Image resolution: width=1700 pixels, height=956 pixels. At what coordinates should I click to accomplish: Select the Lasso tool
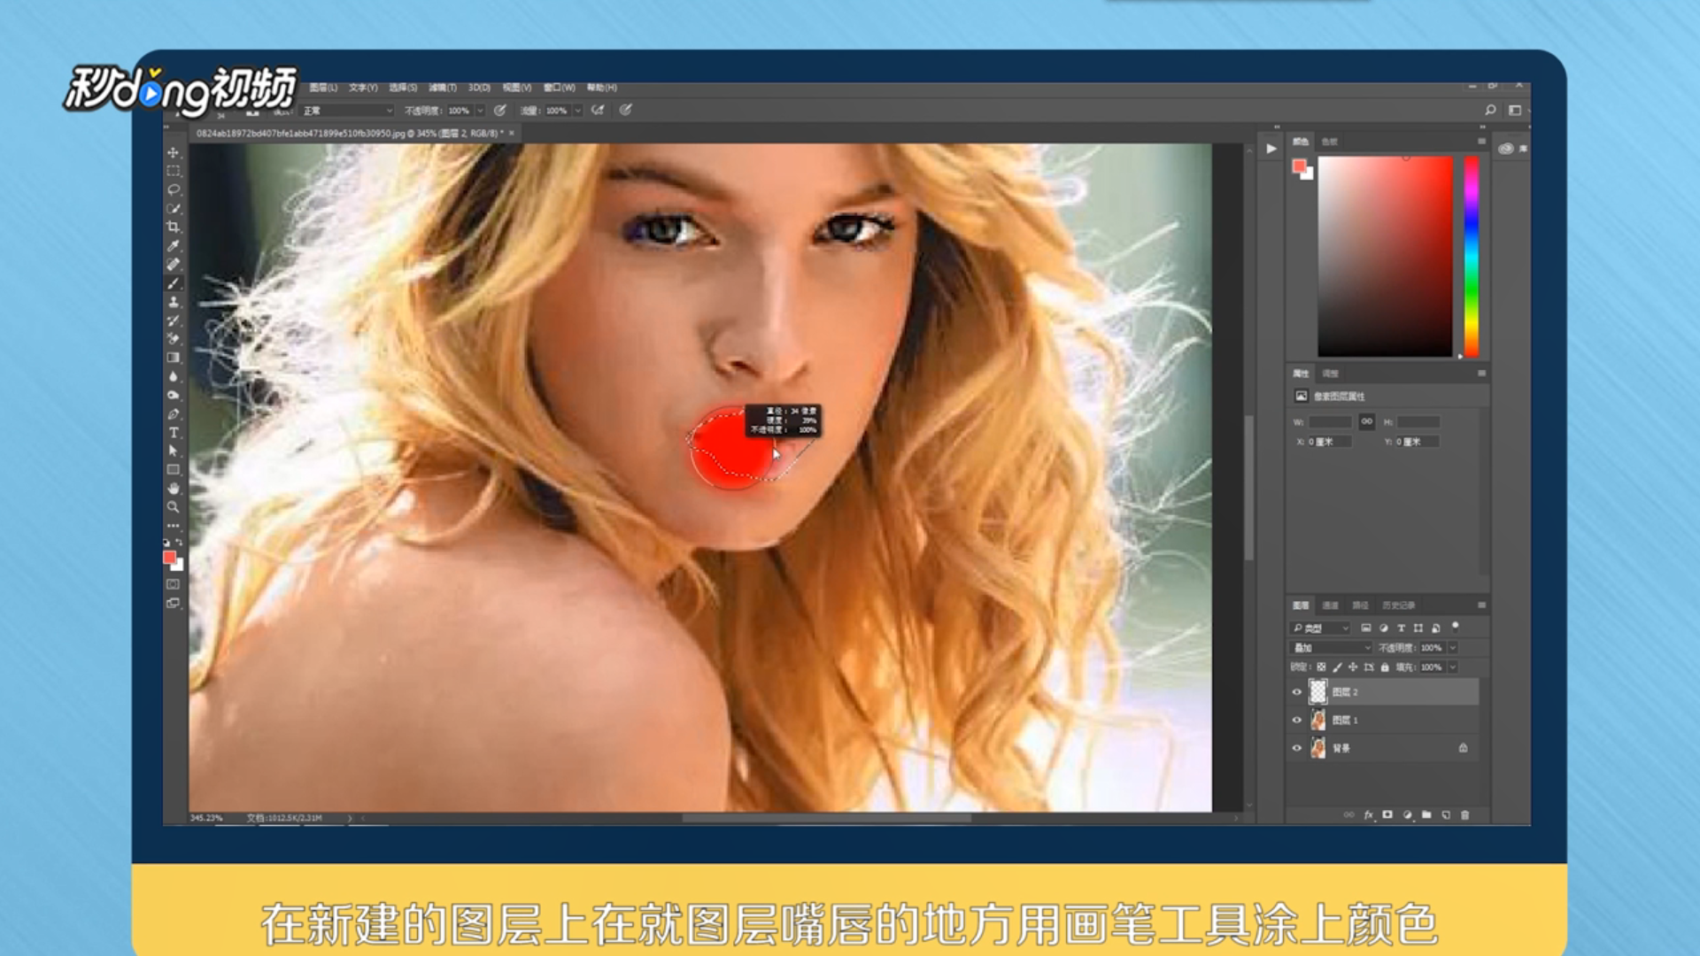click(x=174, y=189)
